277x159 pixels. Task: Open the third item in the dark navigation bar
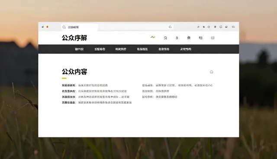click(x=121, y=49)
